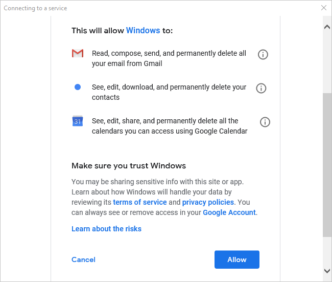Open the Windows link in the heading
This screenshot has width=332, height=282.
click(x=143, y=30)
